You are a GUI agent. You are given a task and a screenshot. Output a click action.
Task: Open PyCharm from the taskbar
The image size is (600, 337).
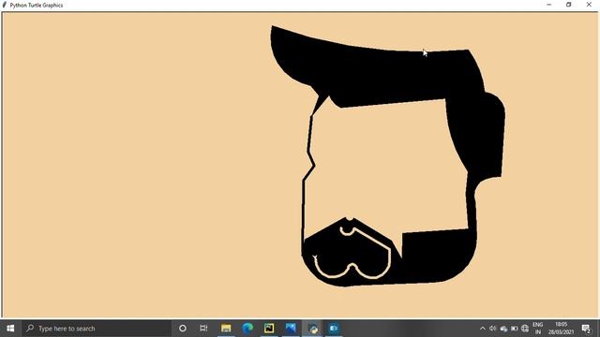click(269, 329)
